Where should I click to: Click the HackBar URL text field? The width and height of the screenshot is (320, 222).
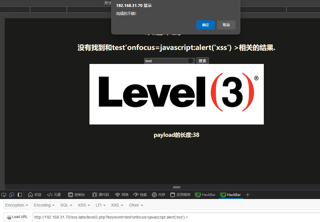click(x=176, y=217)
